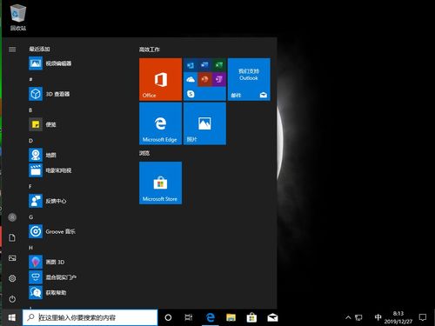Expand the Start menu hamburger navigation
This screenshot has width=435, height=326.
pyautogui.click(x=12, y=50)
